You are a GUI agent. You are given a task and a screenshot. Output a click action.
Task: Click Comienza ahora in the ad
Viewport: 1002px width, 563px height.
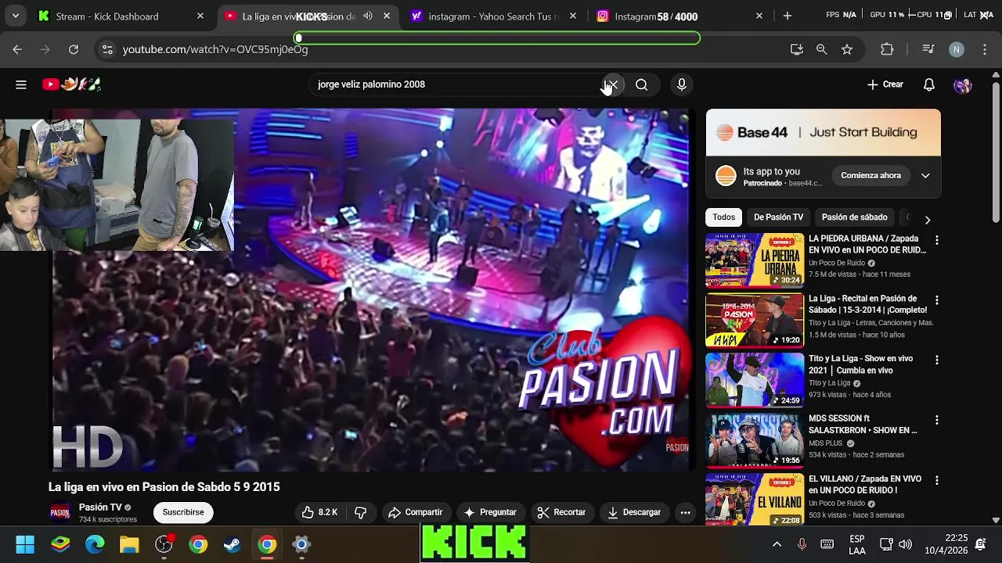click(870, 175)
